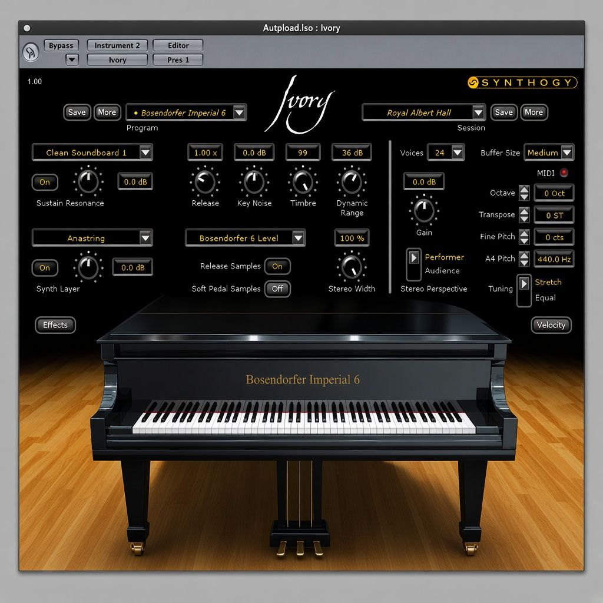Click the 440.0 Hz A4 pitch field

(x=554, y=259)
